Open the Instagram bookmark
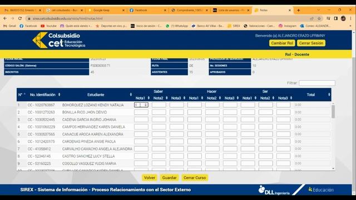Image resolution: width=356 pixels, height=200 pixels. (x=288, y=26)
